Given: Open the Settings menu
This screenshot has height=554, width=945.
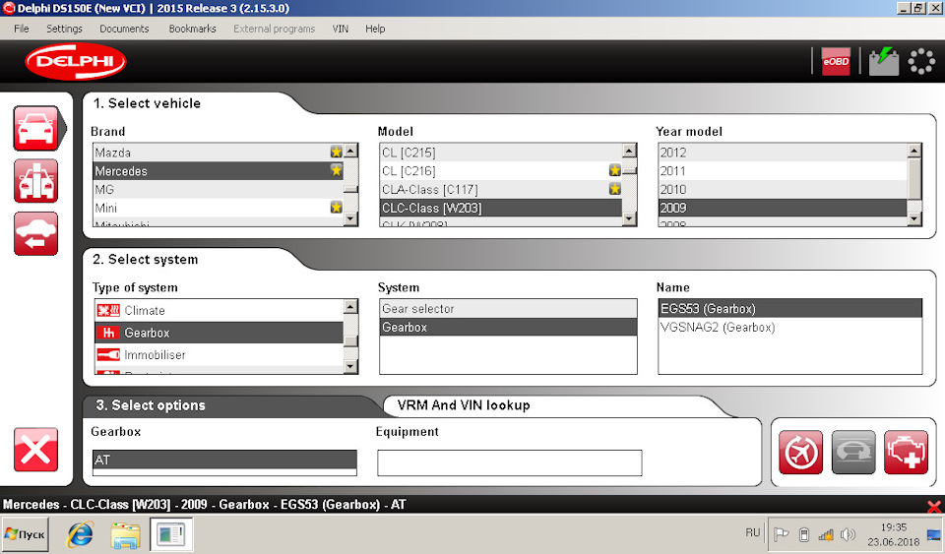Looking at the screenshot, I should tap(64, 29).
